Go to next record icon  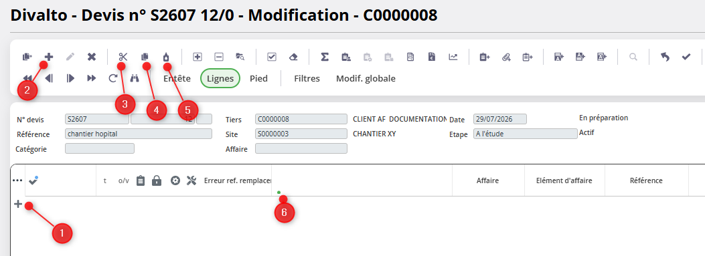coord(70,78)
